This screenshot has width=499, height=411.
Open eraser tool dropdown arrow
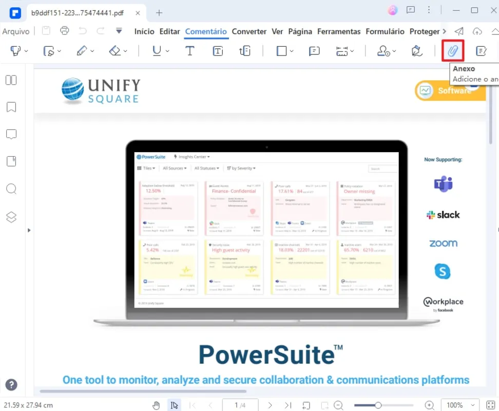(125, 51)
